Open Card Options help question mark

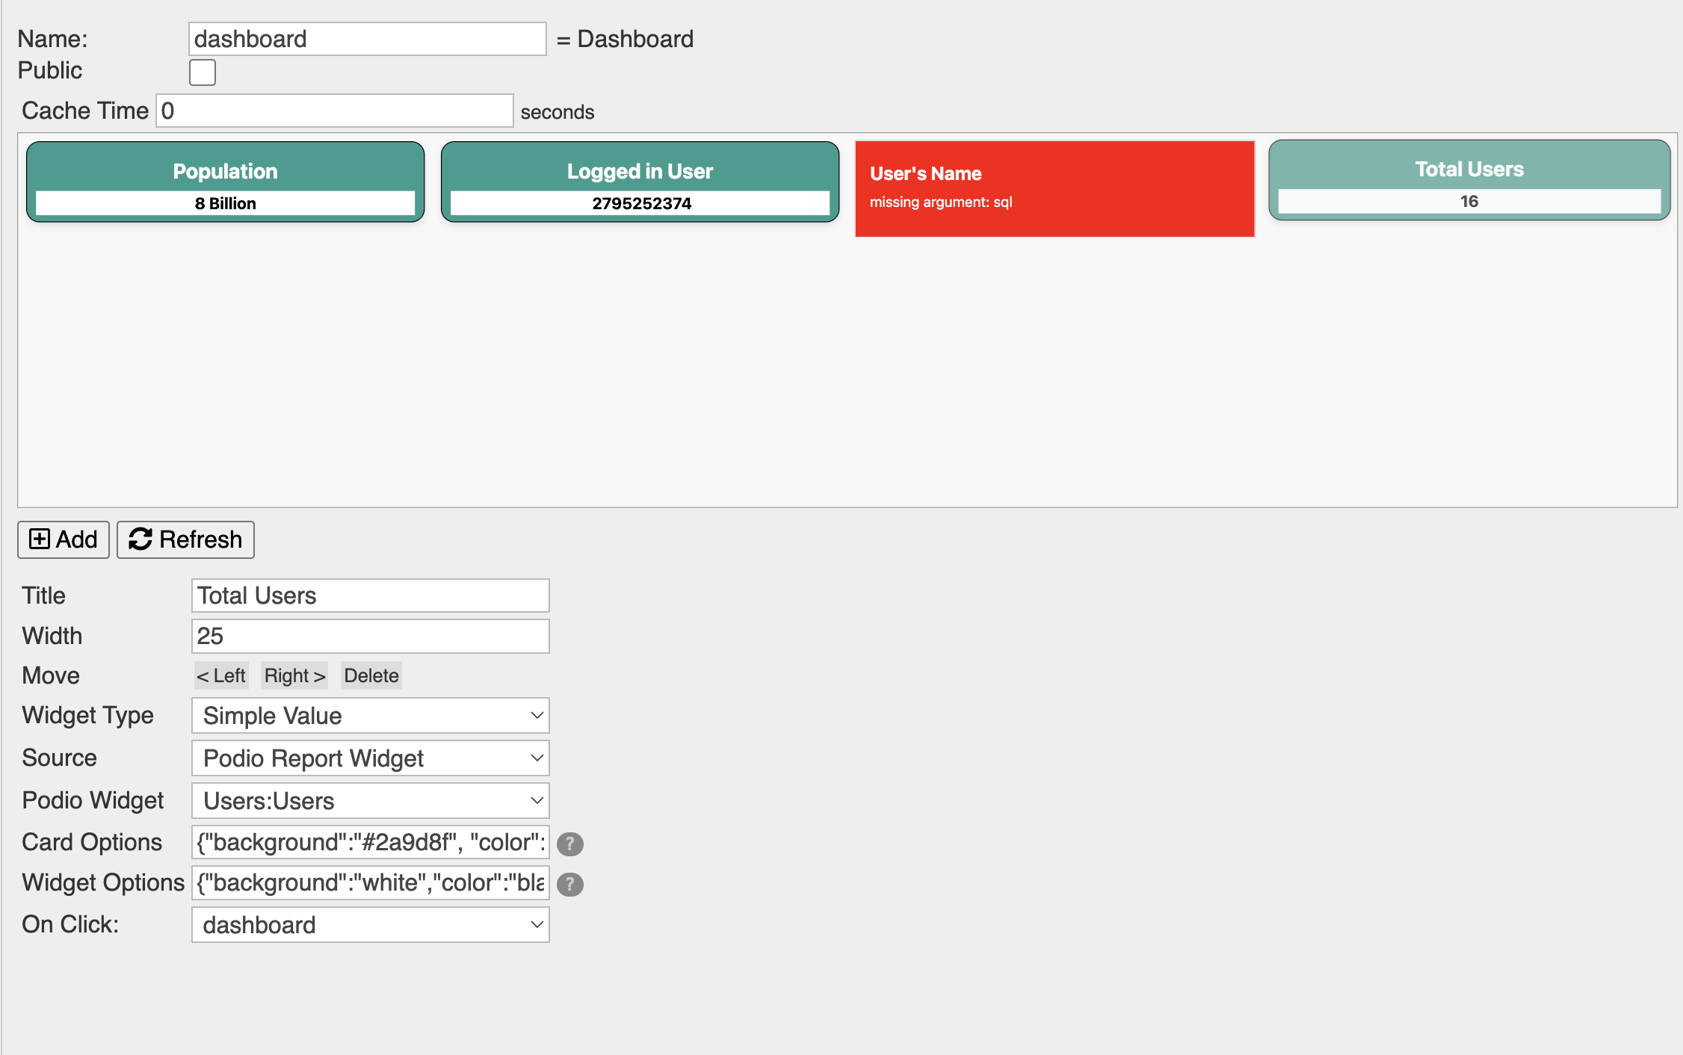(x=569, y=844)
